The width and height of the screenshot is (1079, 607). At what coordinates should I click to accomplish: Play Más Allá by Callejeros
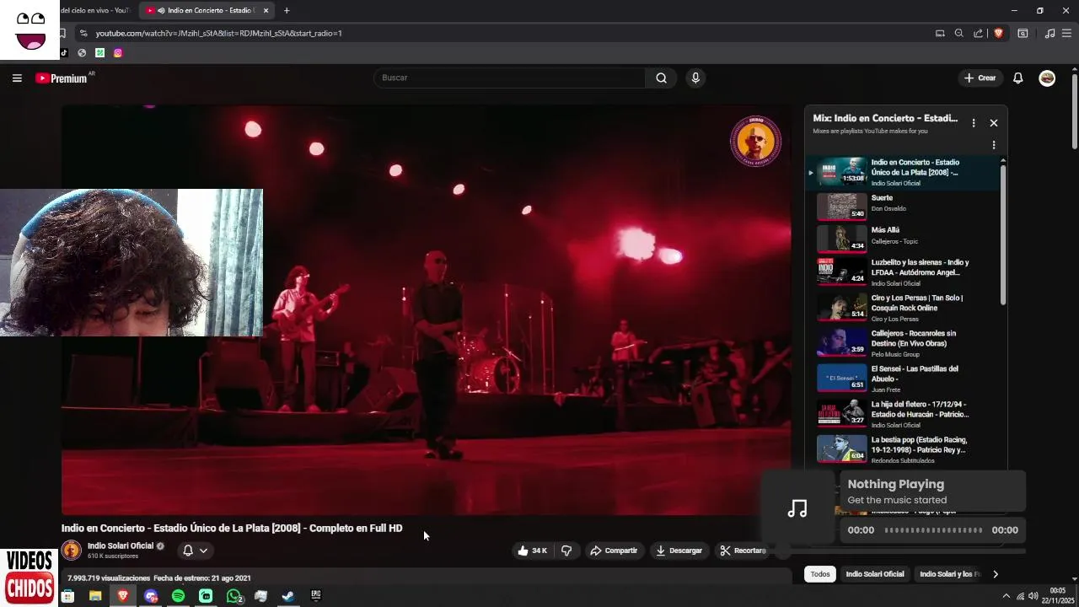pos(902,237)
